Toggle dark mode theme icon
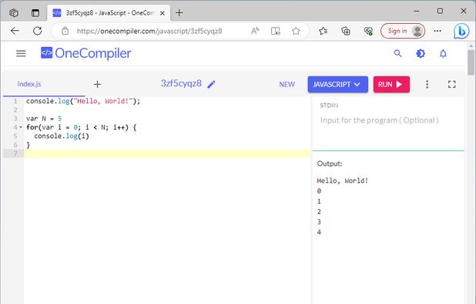 pyautogui.click(x=421, y=53)
